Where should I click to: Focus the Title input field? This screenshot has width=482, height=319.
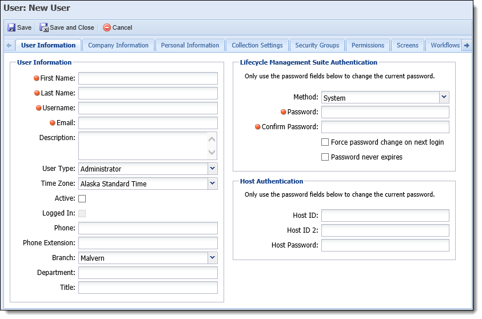pos(148,288)
